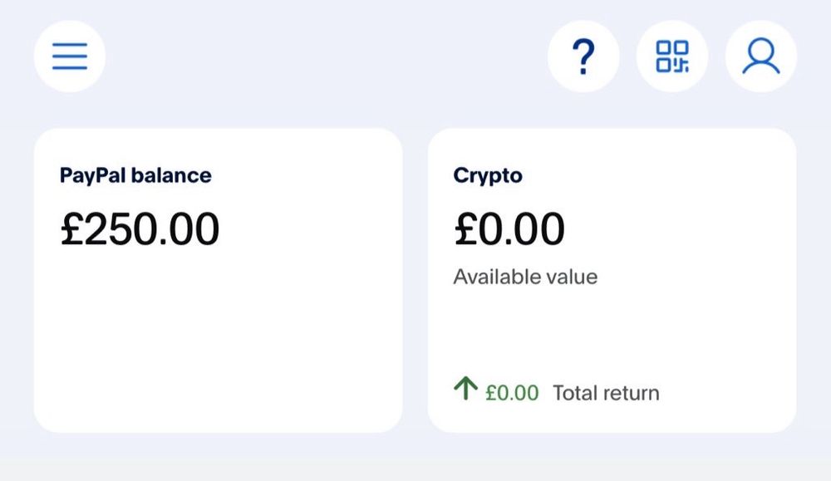Open the QR code scanner

pos(672,56)
